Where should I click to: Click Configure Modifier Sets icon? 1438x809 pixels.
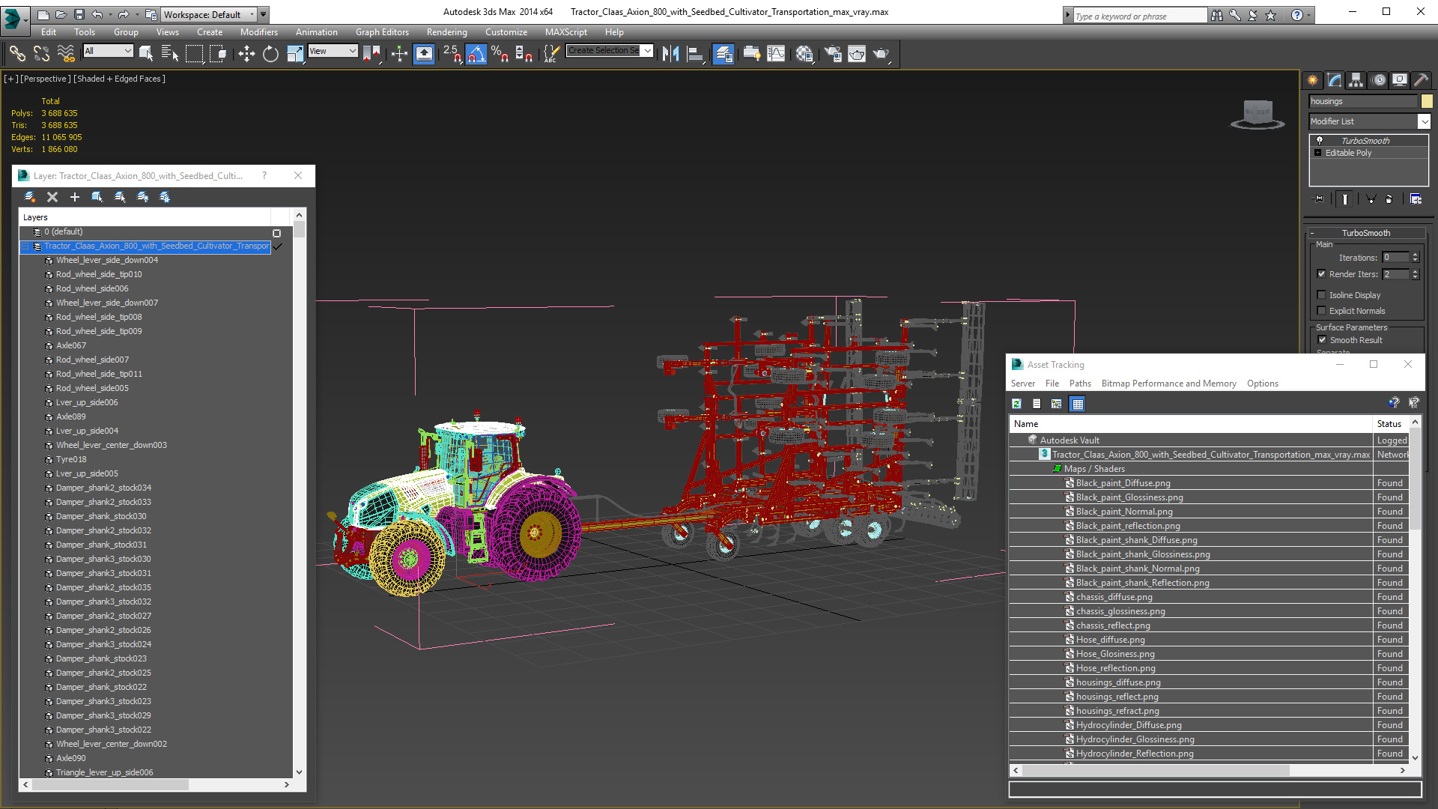tap(1416, 199)
